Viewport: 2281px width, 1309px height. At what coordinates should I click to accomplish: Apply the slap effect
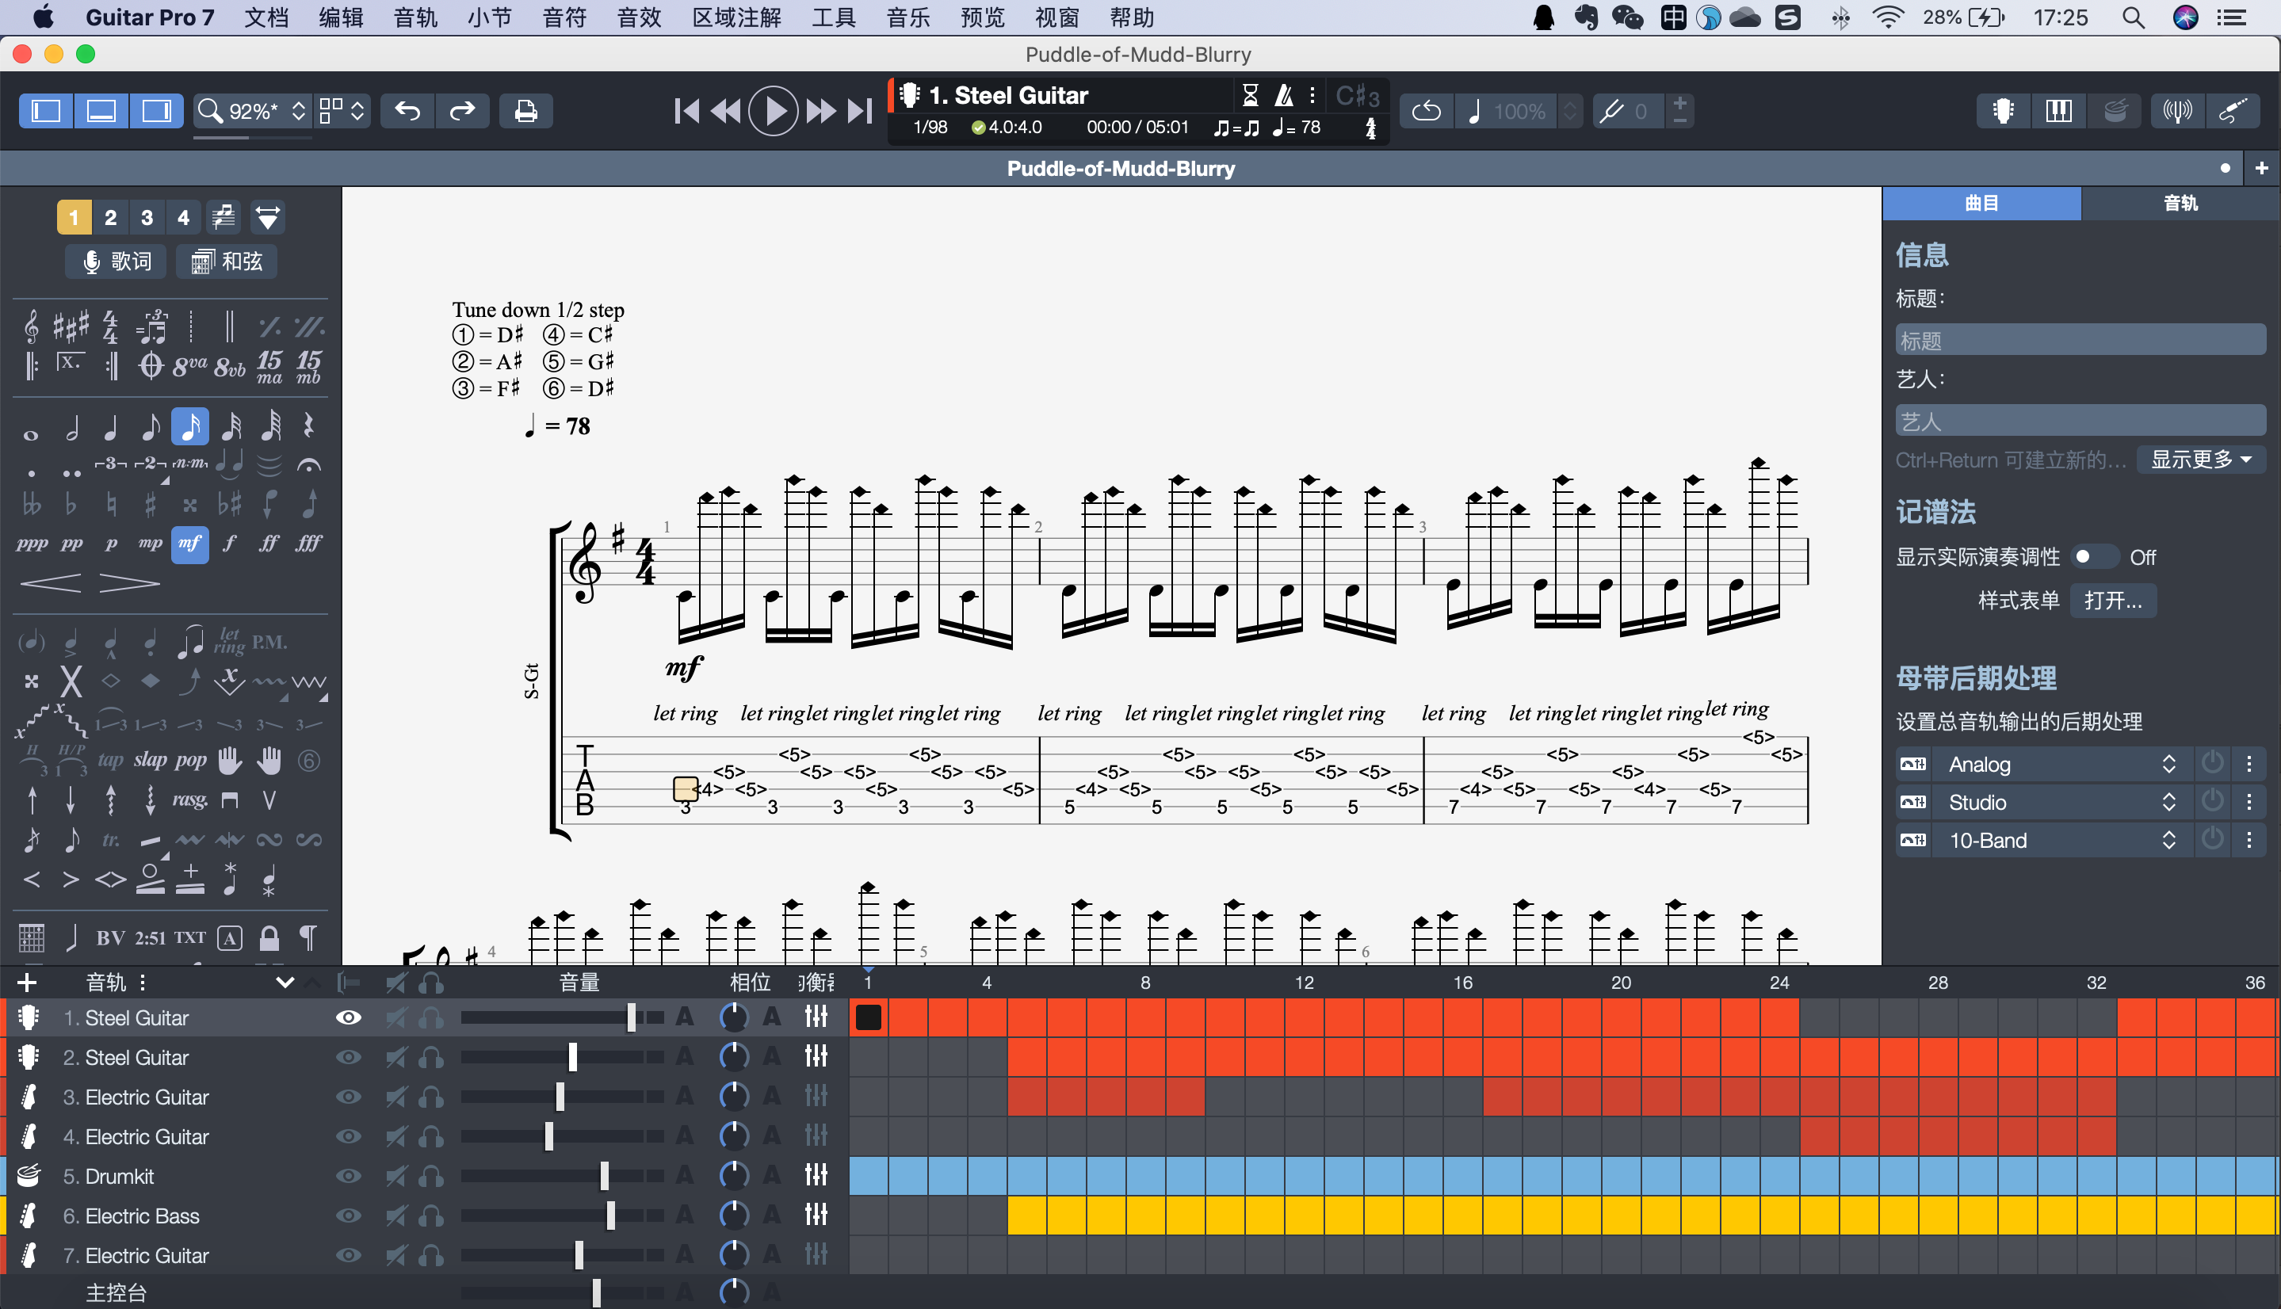[x=150, y=761]
